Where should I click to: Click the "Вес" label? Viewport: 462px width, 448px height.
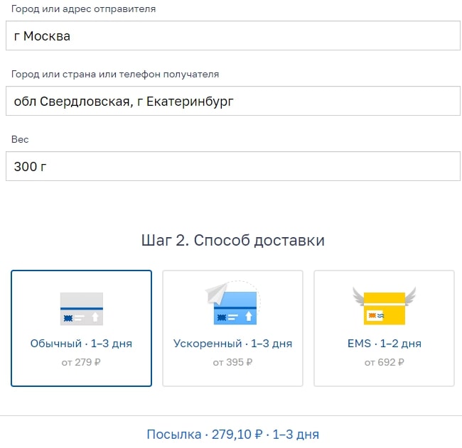pos(20,139)
